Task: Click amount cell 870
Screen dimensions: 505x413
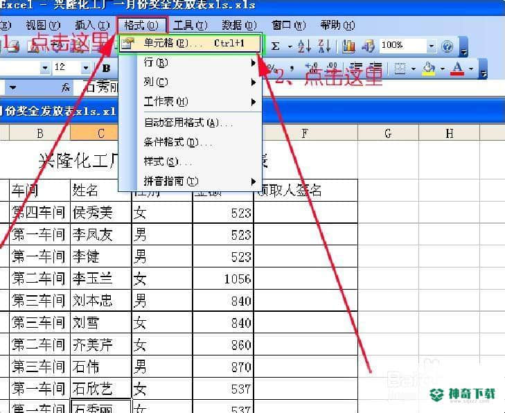Action: 223,367
